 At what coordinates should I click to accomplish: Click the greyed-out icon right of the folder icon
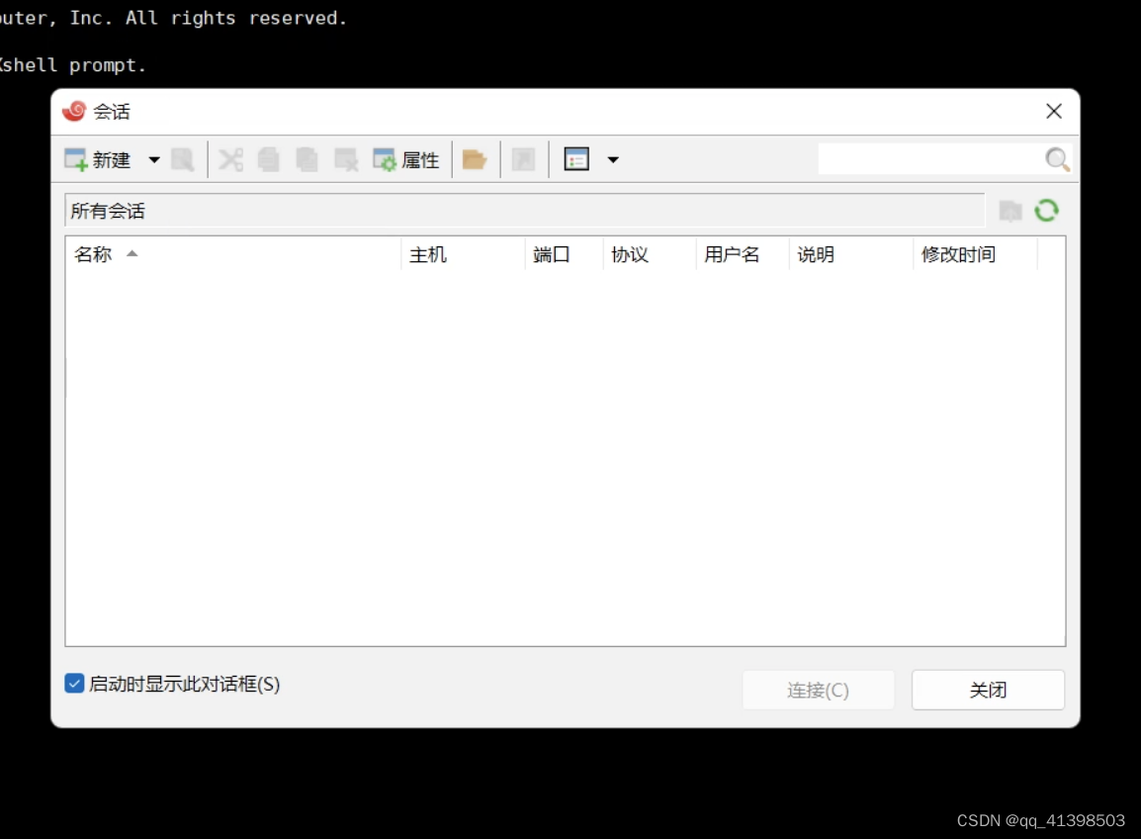pos(523,159)
